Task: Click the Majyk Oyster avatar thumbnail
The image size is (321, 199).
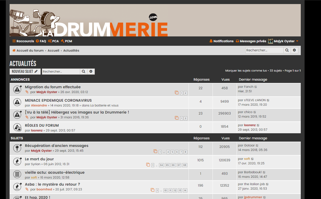Action: (x=270, y=41)
